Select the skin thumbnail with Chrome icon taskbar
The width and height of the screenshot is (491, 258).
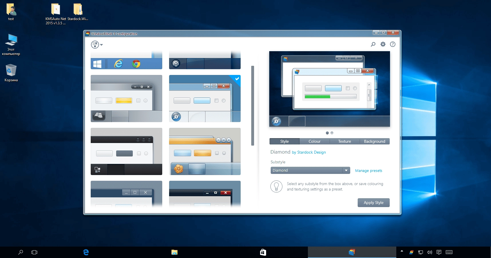click(x=126, y=60)
